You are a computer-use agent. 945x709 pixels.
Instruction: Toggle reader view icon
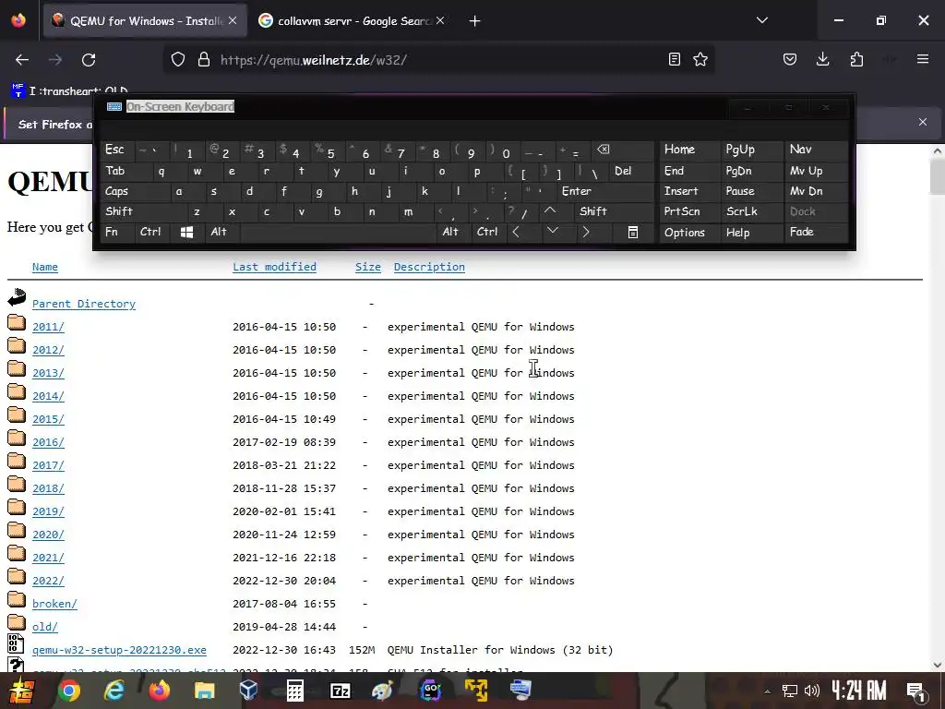click(675, 59)
